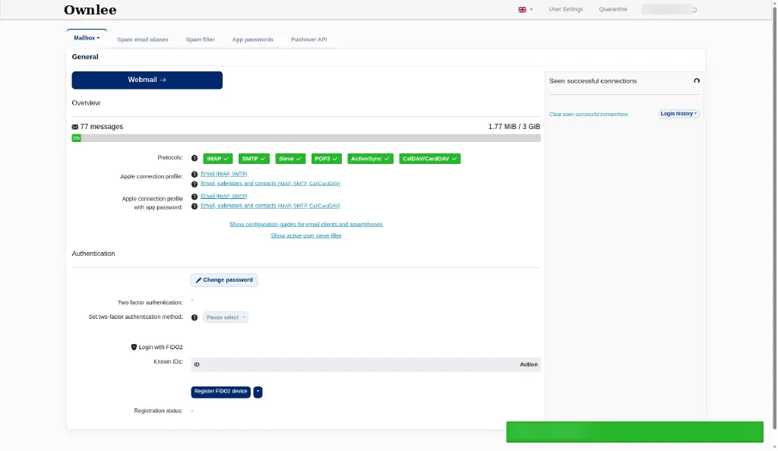Clear seen successful connections
Viewport: 778px width, 451px height.
point(588,115)
